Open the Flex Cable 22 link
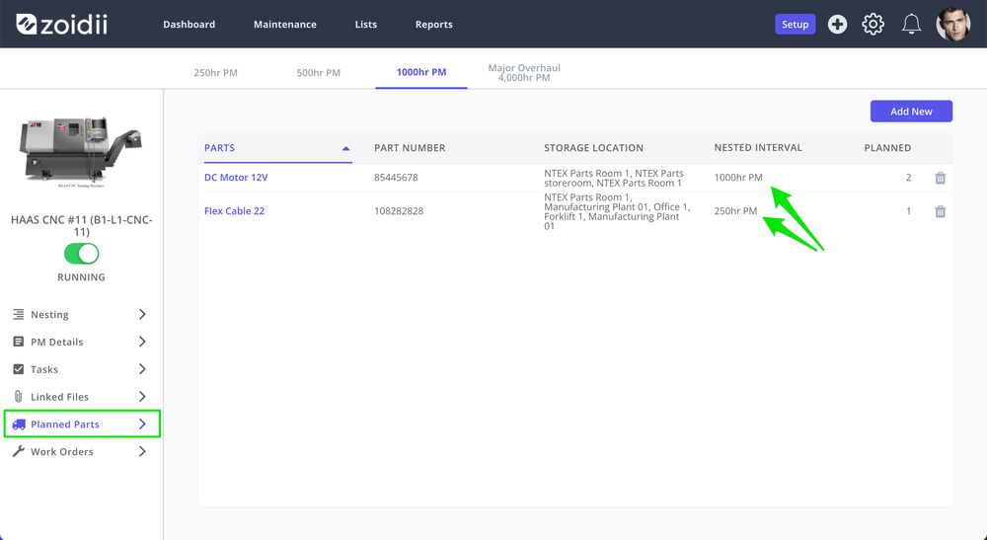987x540 pixels. click(234, 211)
